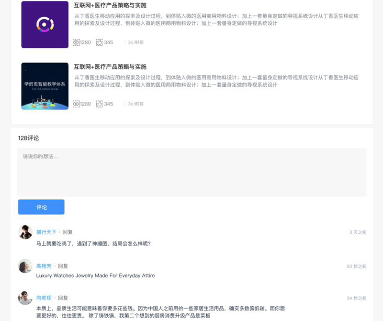Click the description text under first article title
Viewport: 383px width, 321px height.
tap(216, 20)
